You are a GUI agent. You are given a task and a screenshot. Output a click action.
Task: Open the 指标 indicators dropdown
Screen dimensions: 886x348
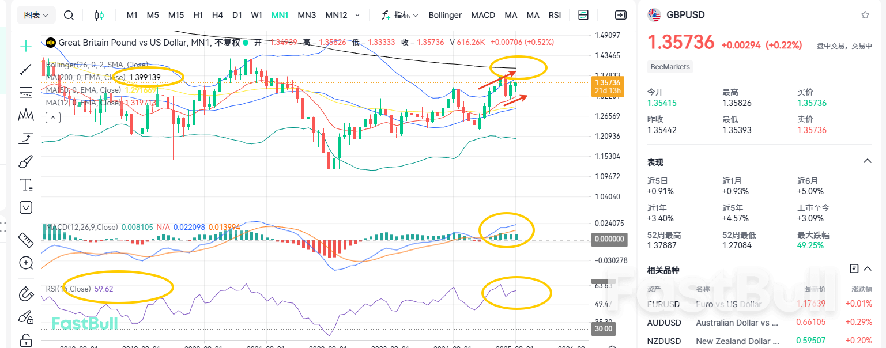coord(400,15)
